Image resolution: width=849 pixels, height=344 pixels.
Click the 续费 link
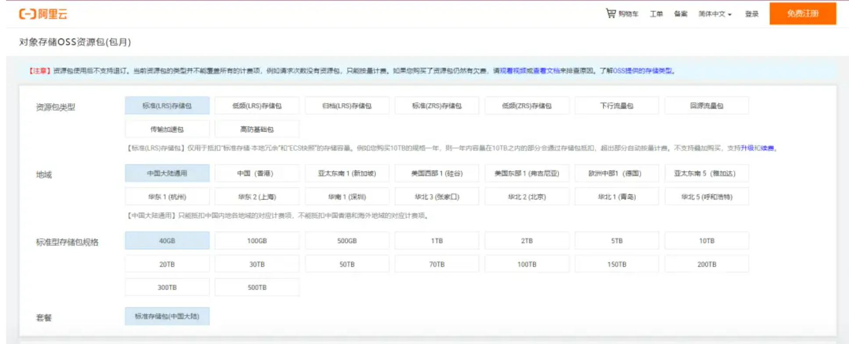point(767,148)
